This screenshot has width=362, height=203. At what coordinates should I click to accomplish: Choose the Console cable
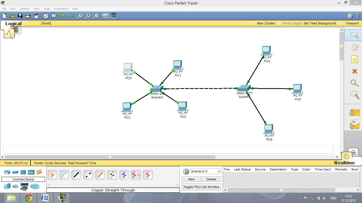pyautogui.click(x=64, y=175)
